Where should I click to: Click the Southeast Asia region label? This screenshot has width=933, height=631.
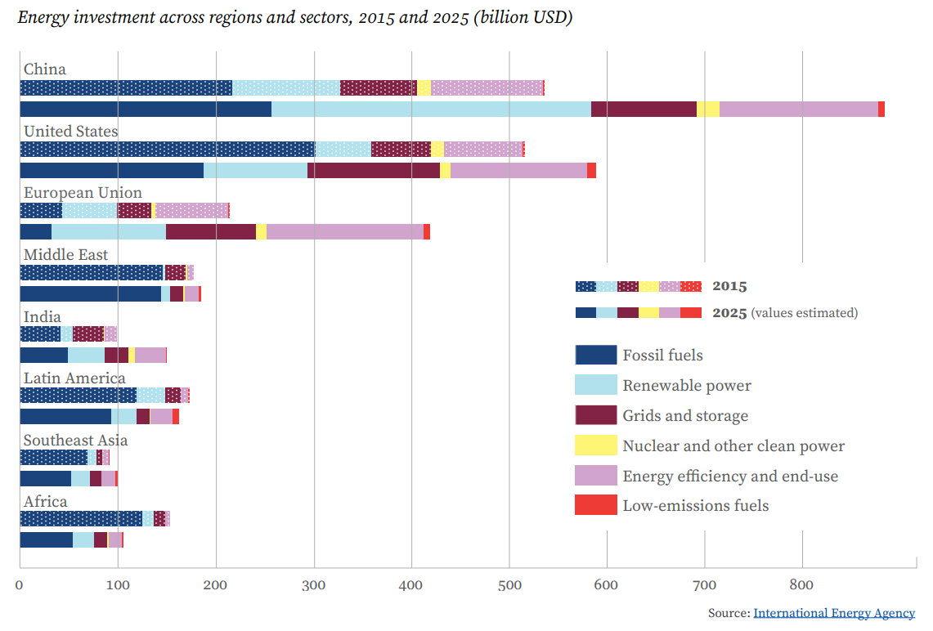click(x=75, y=441)
